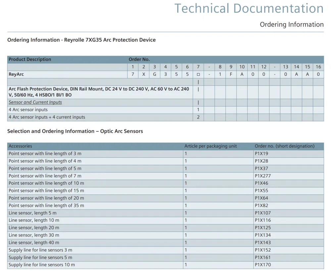Click the 'Technical Documentation' heading
The image size is (331, 271).
click(249, 9)
